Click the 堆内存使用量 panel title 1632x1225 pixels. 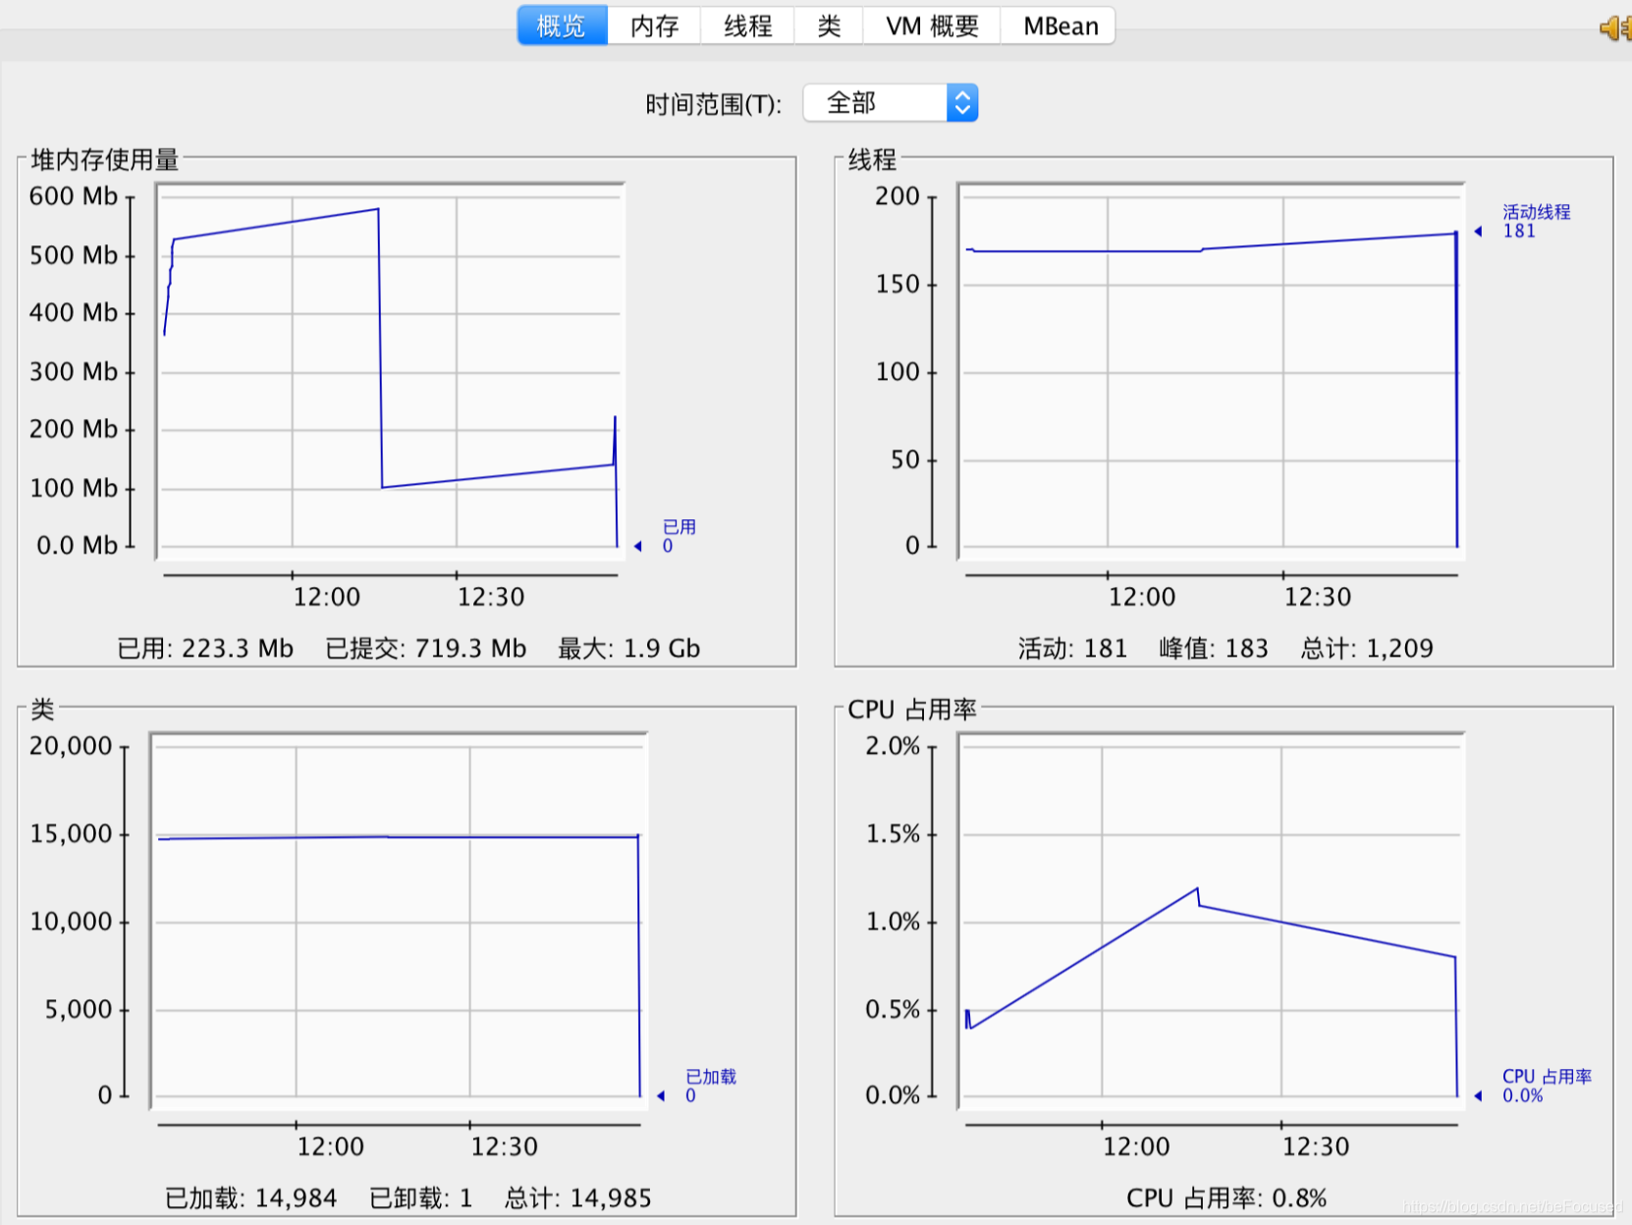coord(104,159)
